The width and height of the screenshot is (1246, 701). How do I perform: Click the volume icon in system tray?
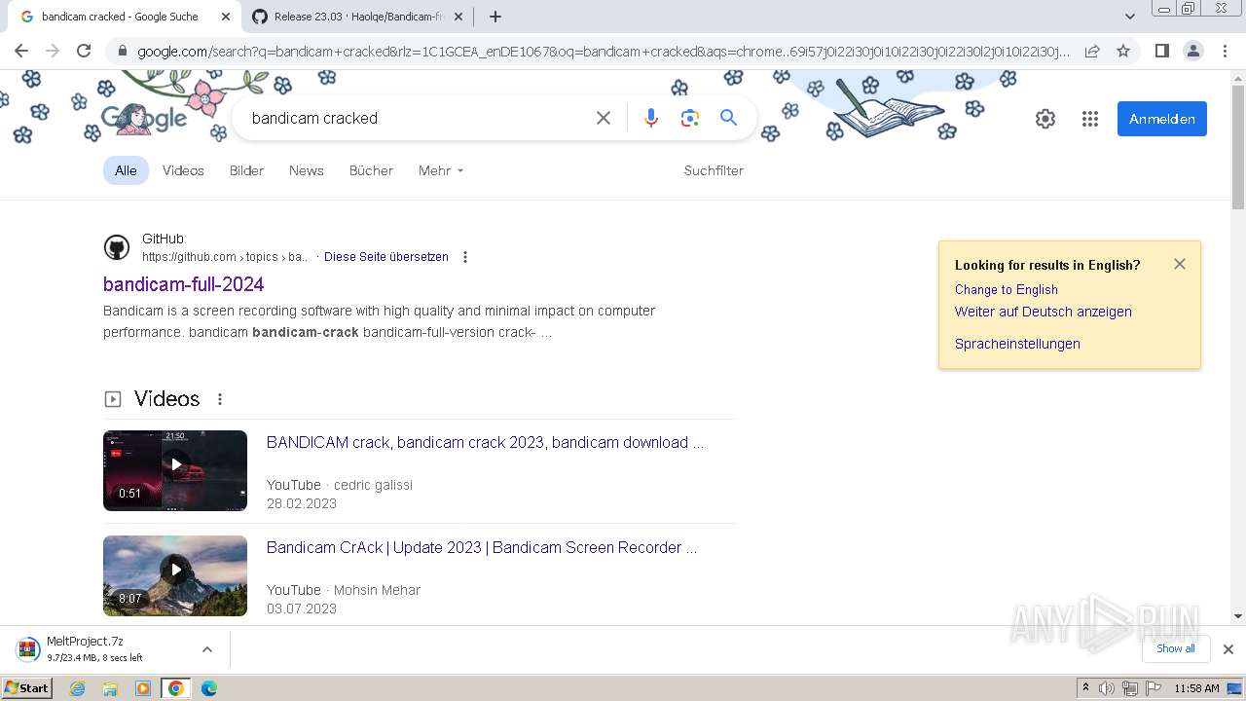pyautogui.click(x=1107, y=688)
